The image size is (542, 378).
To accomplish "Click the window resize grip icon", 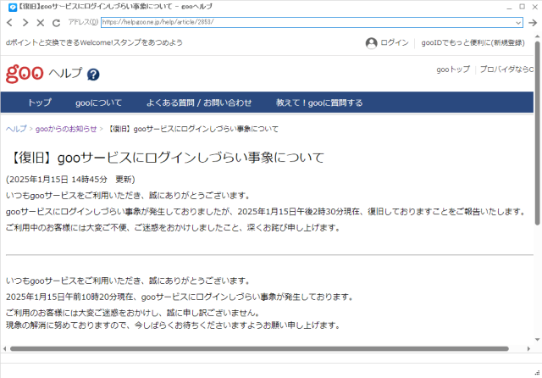I will click(x=537, y=372).
